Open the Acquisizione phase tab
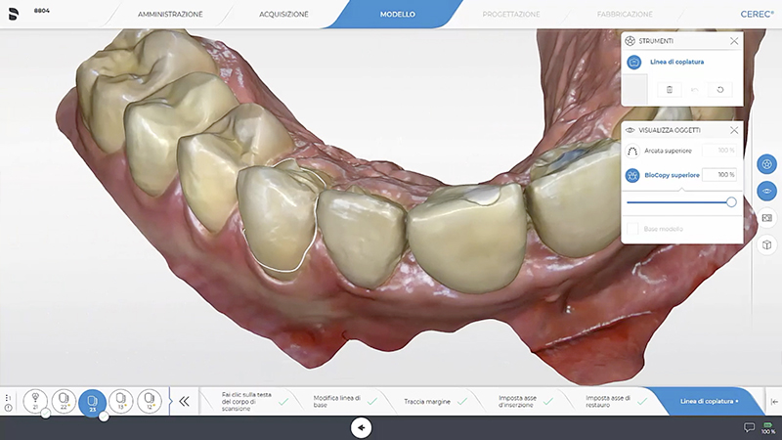This screenshot has height=440, width=782. [x=283, y=15]
